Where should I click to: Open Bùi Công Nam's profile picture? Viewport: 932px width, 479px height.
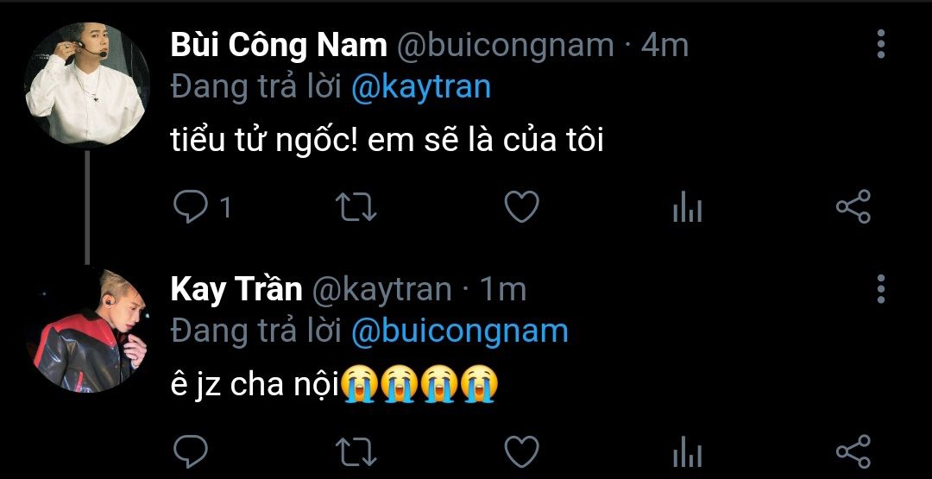tap(87, 83)
